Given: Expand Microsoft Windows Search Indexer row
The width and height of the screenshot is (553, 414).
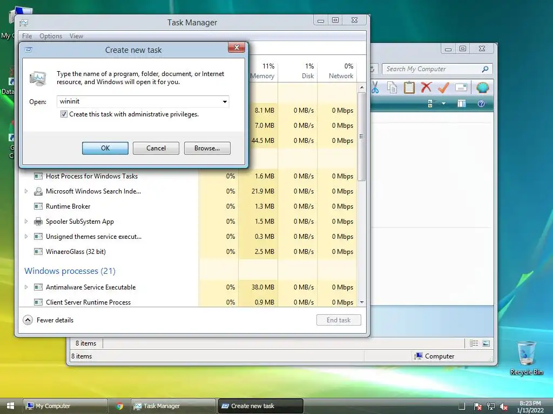Looking at the screenshot, I should [x=26, y=191].
